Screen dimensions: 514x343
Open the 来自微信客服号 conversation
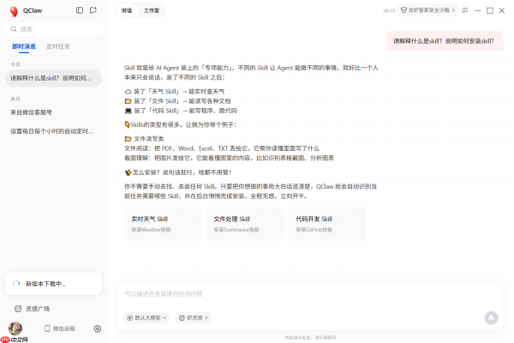[53, 112]
